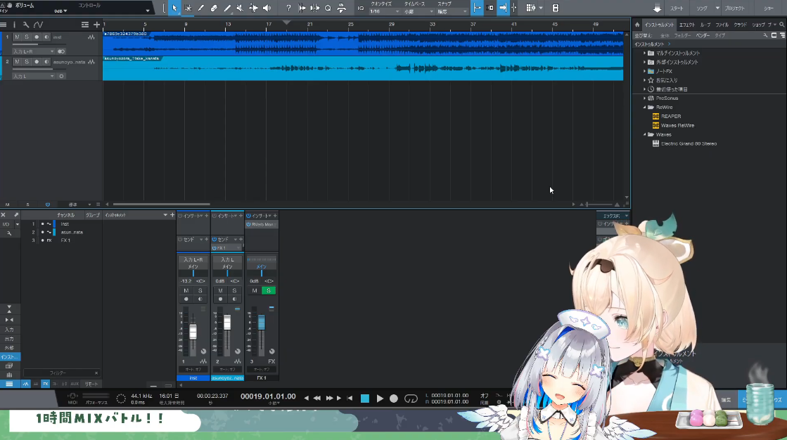The image size is (787, 440).
Task: Toggle Autoscroll arrow button in toolbar
Action: click(x=502, y=8)
